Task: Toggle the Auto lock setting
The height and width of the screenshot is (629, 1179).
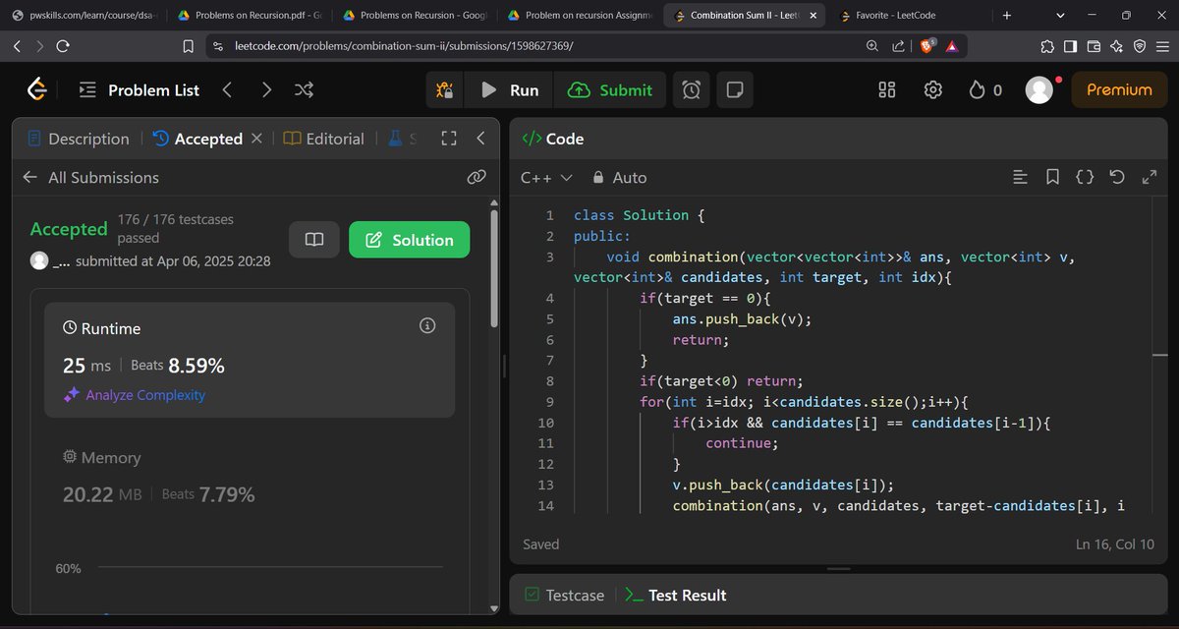Action: pyautogui.click(x=619, y=178)
